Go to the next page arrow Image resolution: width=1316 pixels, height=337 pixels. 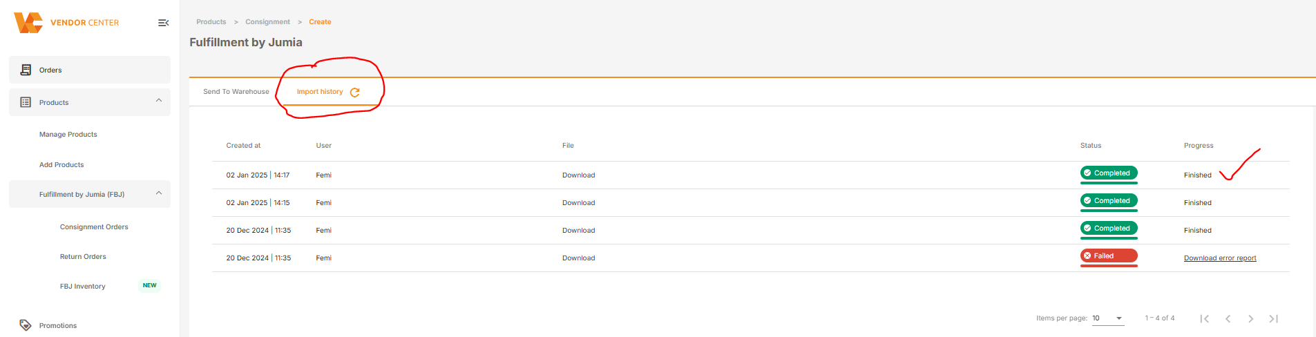pyautogui.click(x=1250, y=318)
